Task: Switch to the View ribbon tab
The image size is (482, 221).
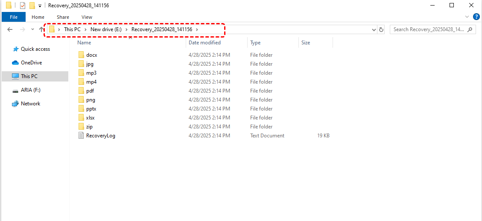Action: (x=87, y=17)
